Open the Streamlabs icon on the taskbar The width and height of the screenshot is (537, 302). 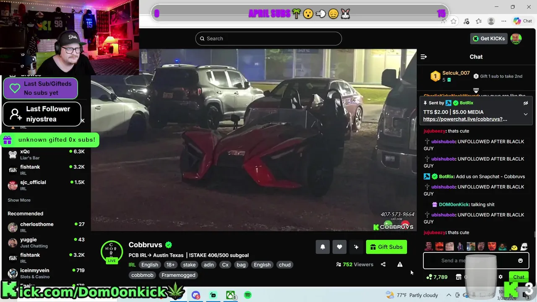coord(213,295)
